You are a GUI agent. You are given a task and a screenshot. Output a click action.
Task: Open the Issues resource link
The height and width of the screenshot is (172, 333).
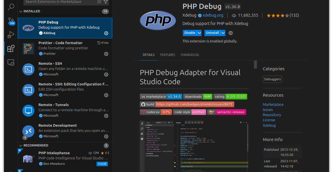(268, 110)
